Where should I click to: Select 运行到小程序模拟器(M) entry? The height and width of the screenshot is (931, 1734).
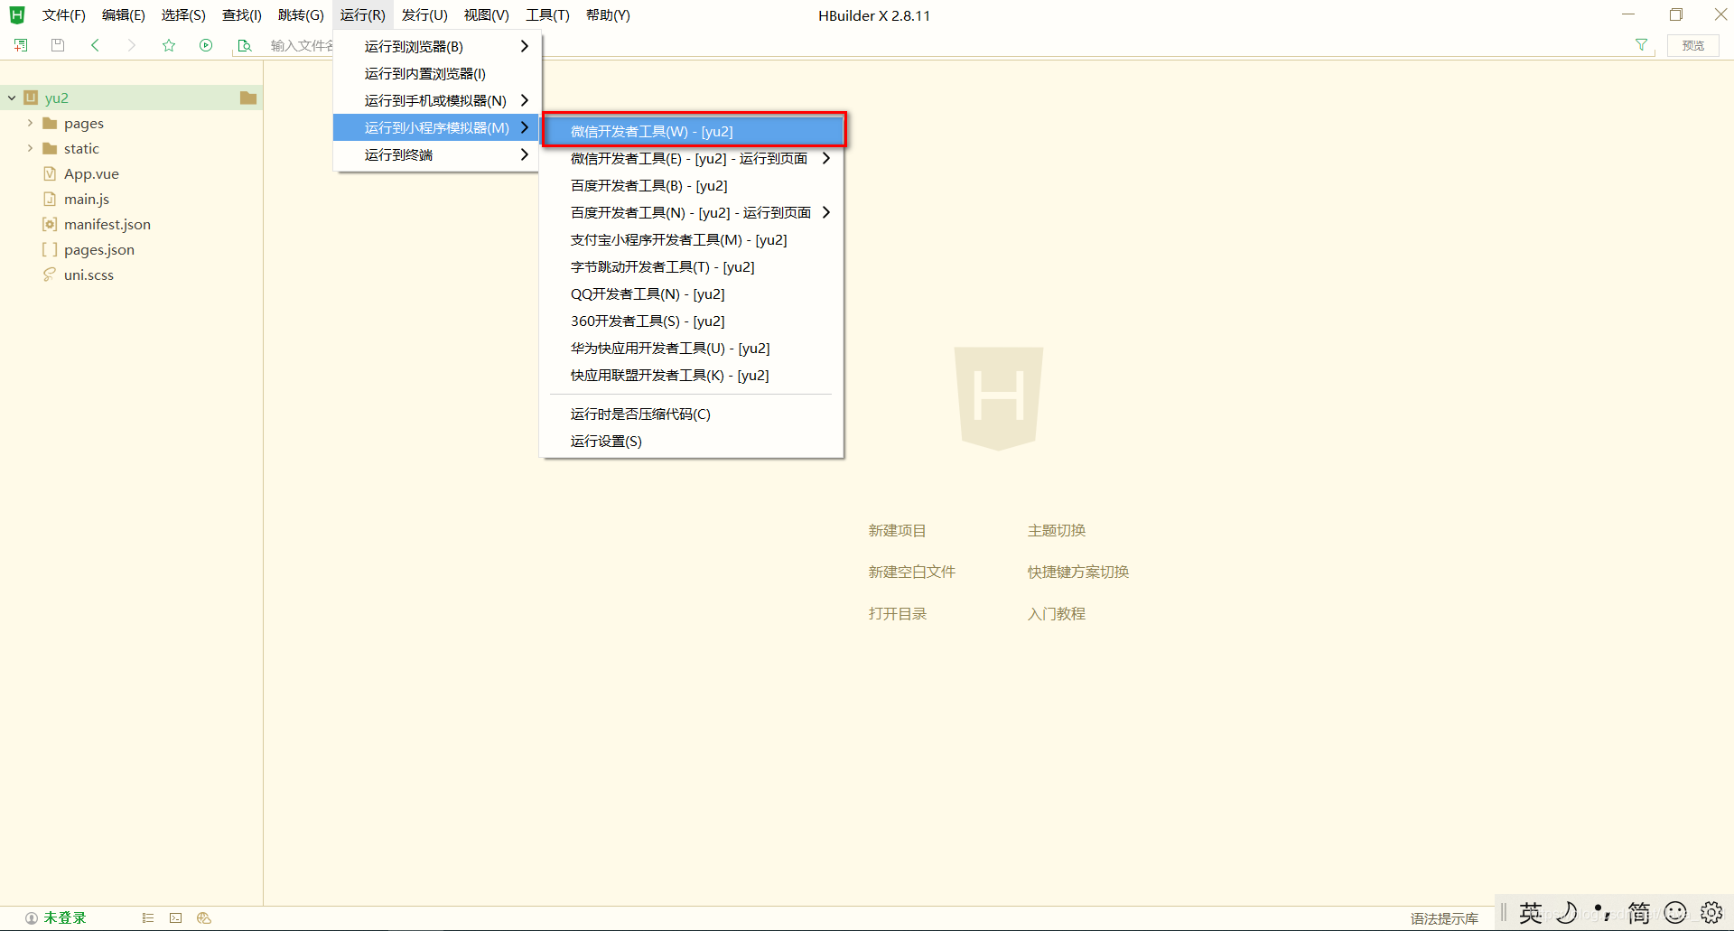tap(437, 127)
